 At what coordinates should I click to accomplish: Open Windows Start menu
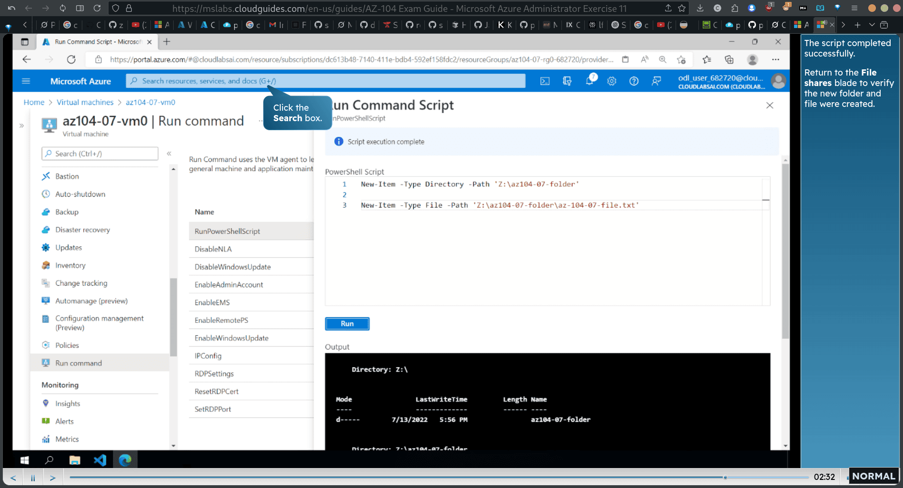25,460
